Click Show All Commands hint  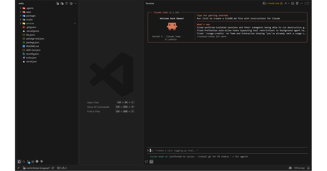pyautogui.click(x=98, y=107)
